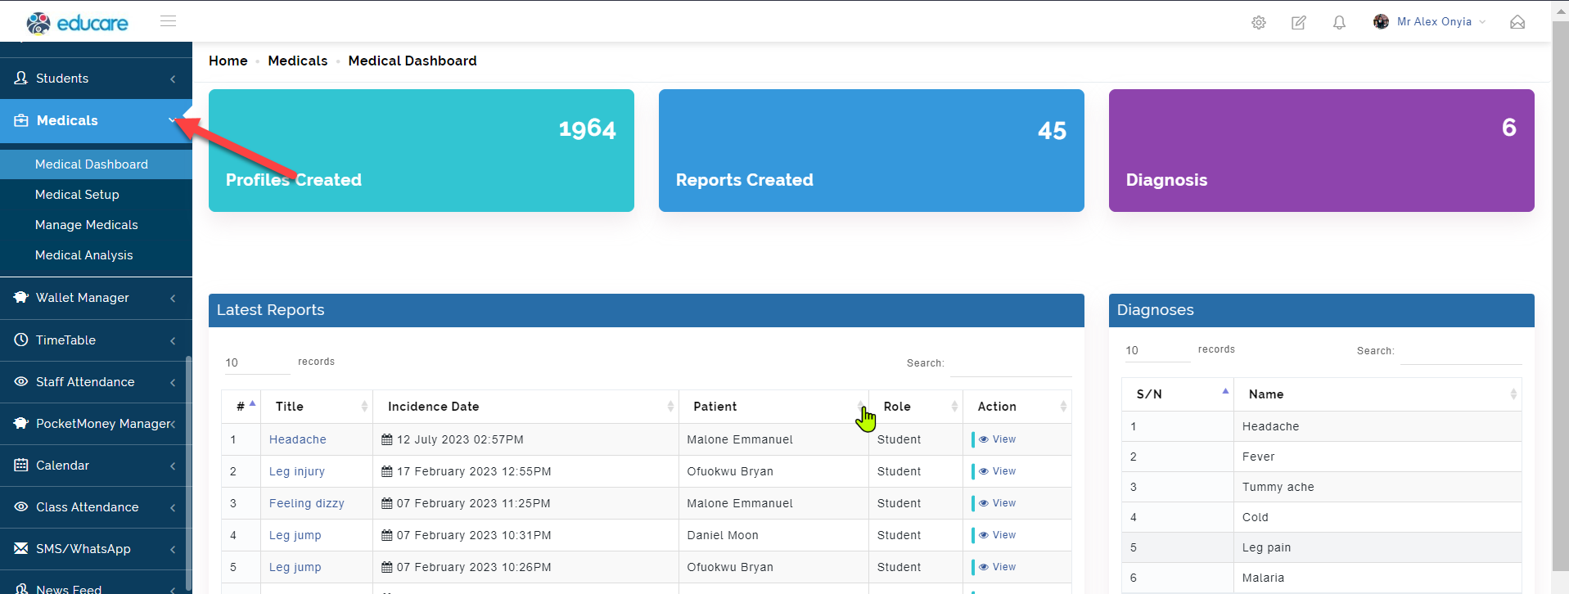Expand the Class Attendance chevron
Viewport: 1569px width, 594px height.
click(x=173, y=507)
